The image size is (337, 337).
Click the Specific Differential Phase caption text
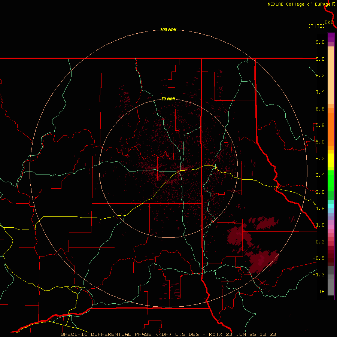pos(168,334)
